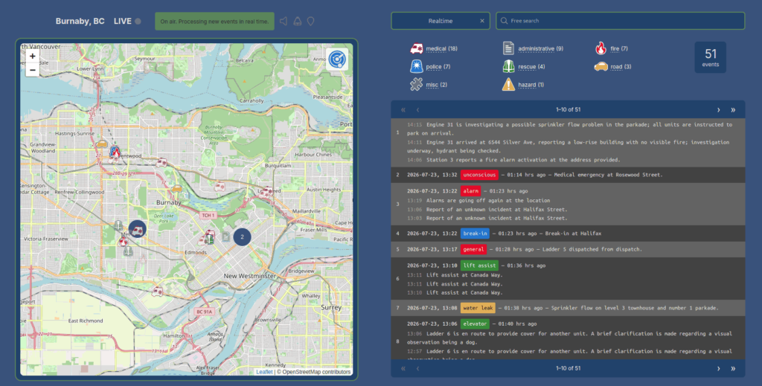Filter events by fire flame icon
762x386 pixels.
(x=601, y=48)
